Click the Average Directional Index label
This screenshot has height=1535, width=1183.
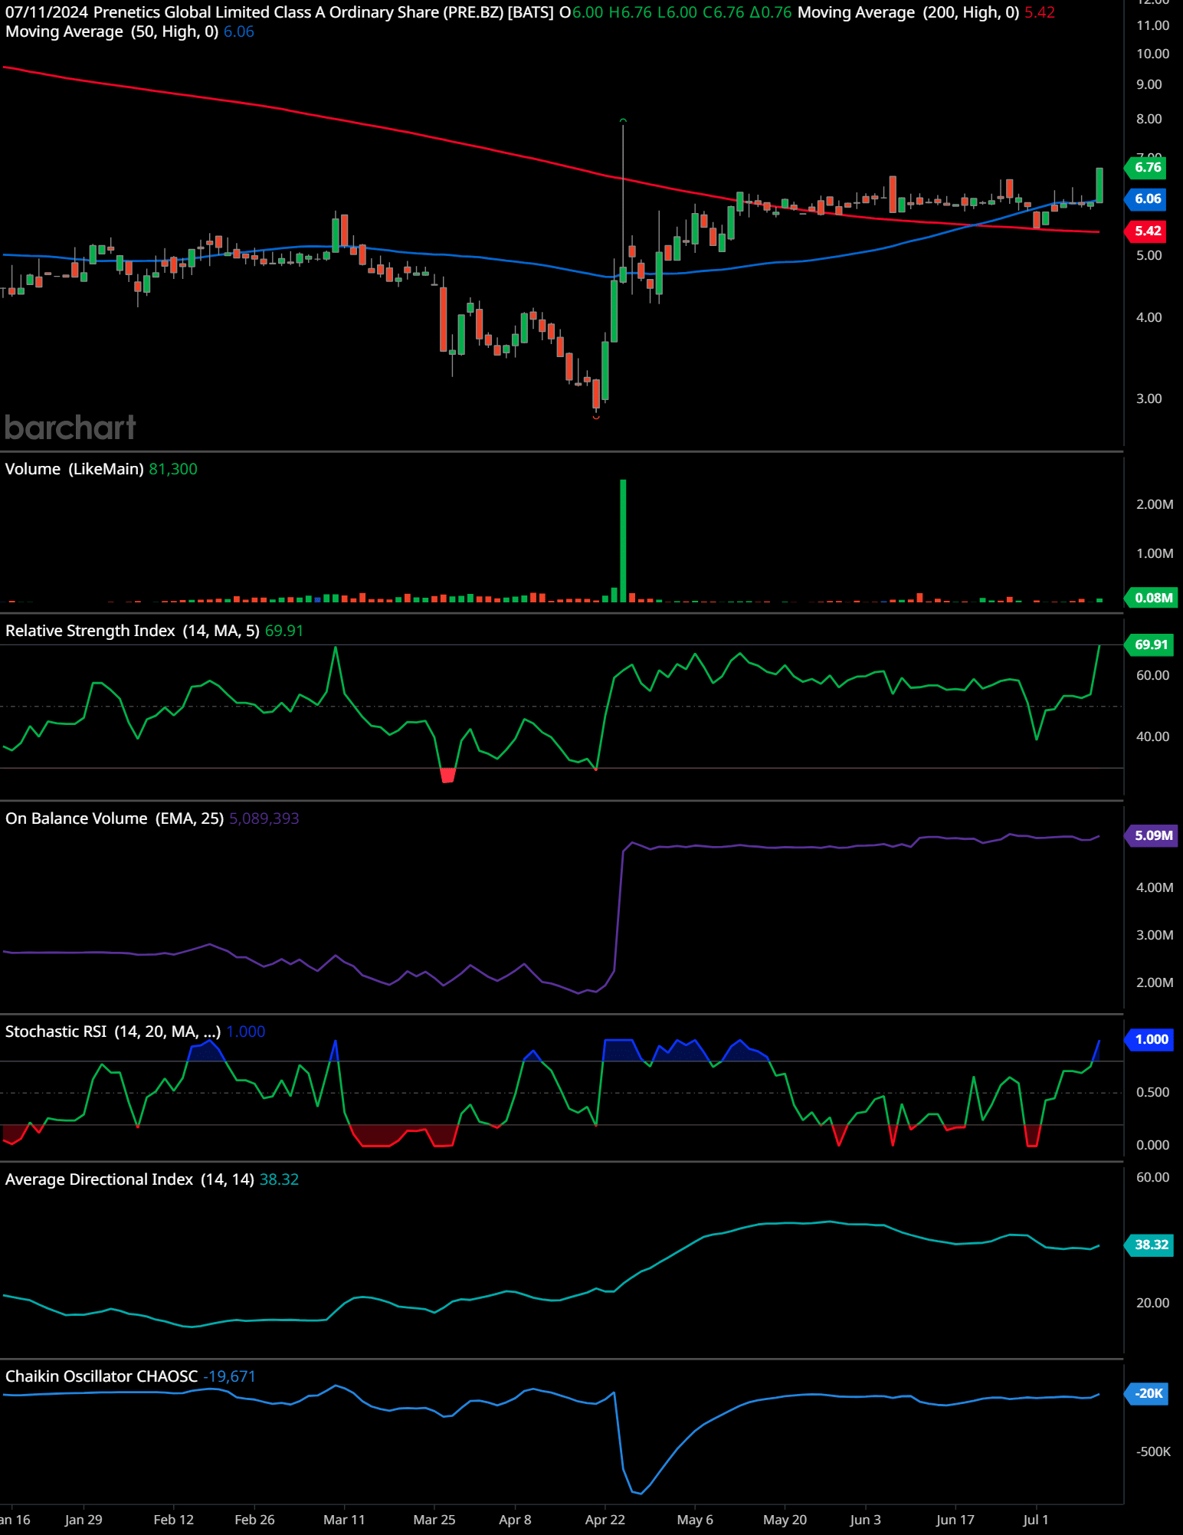(129, 1179)
